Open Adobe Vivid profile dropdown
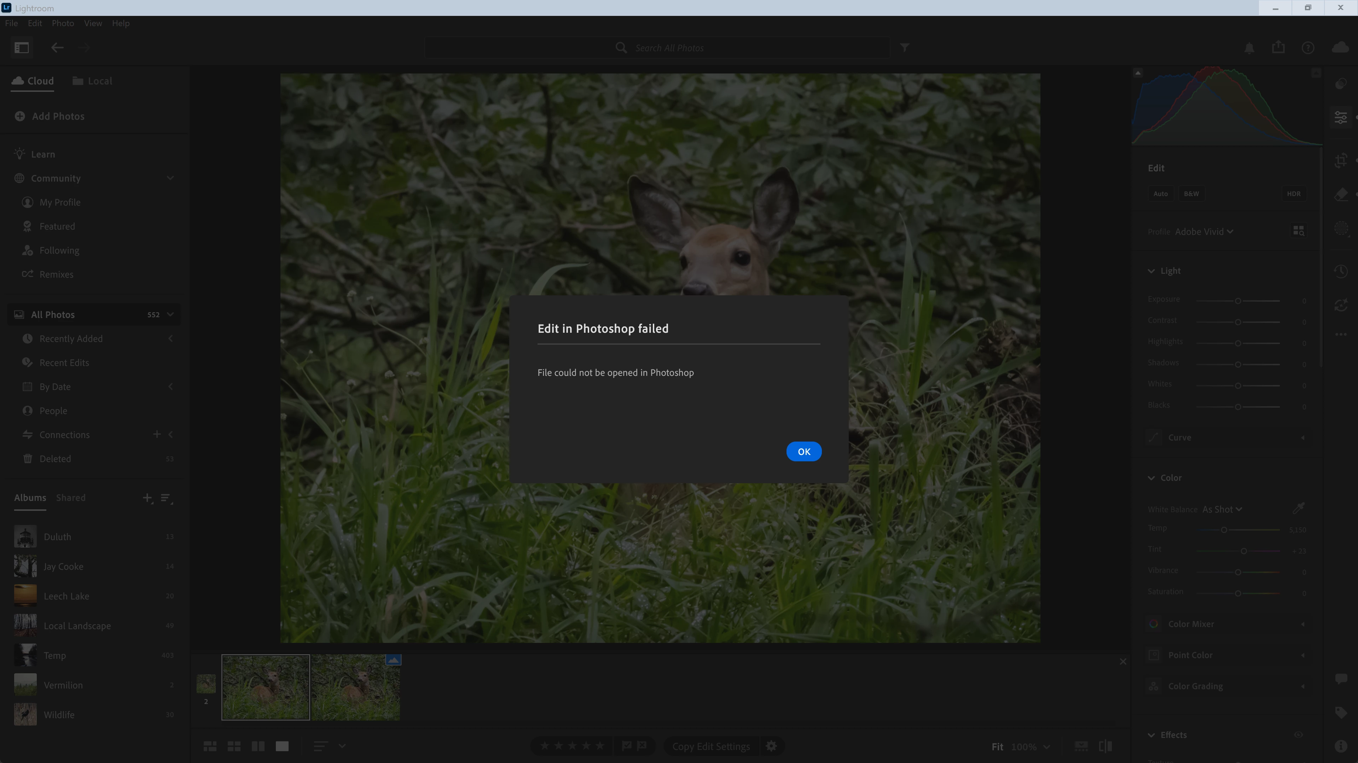This screenshot has height=763, width=1358. click(1204, 232)
